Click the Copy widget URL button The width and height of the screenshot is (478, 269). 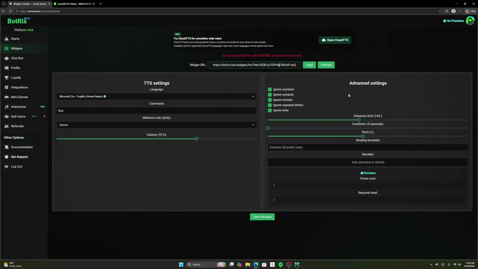click(x=309, y=65)
